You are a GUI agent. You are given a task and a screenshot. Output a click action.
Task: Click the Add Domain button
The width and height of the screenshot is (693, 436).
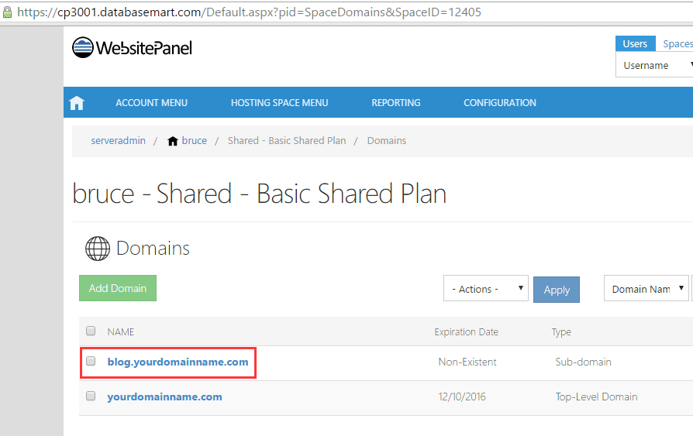[x=118, y=288]
